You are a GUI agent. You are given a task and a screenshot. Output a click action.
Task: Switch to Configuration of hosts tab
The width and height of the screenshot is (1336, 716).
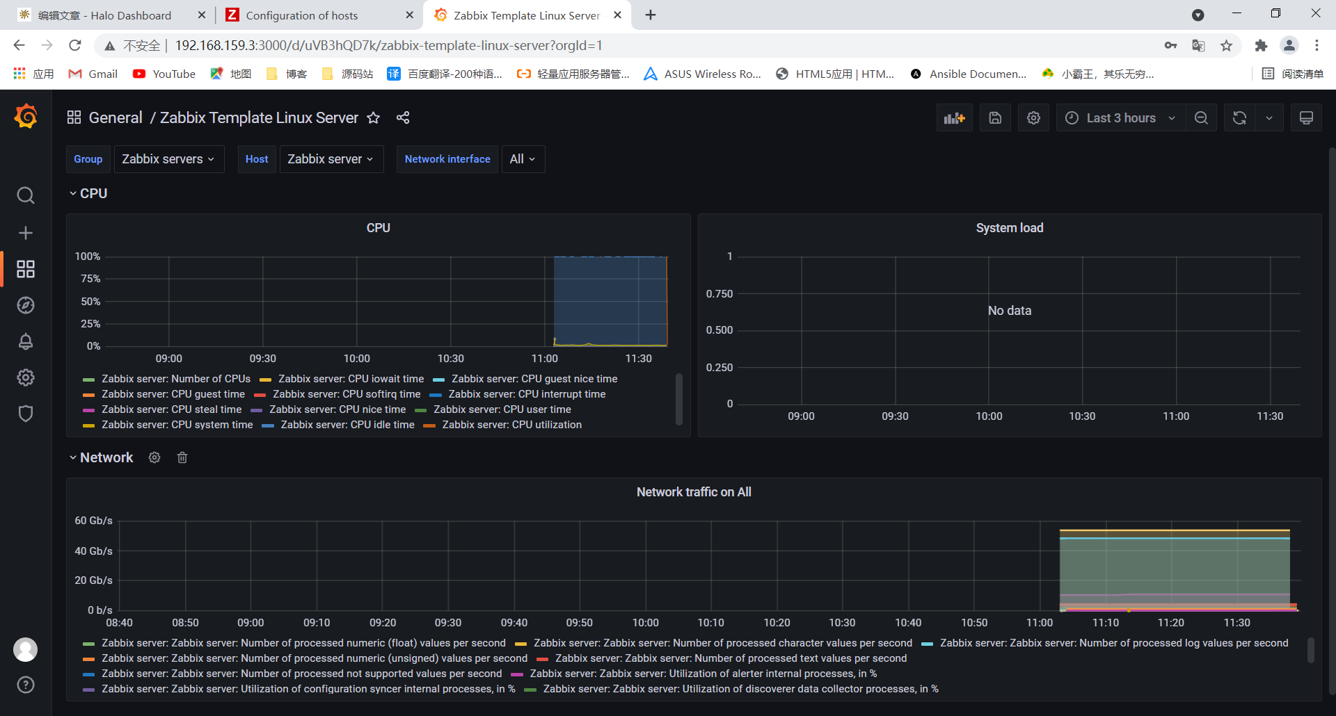(x=302, y=15)
